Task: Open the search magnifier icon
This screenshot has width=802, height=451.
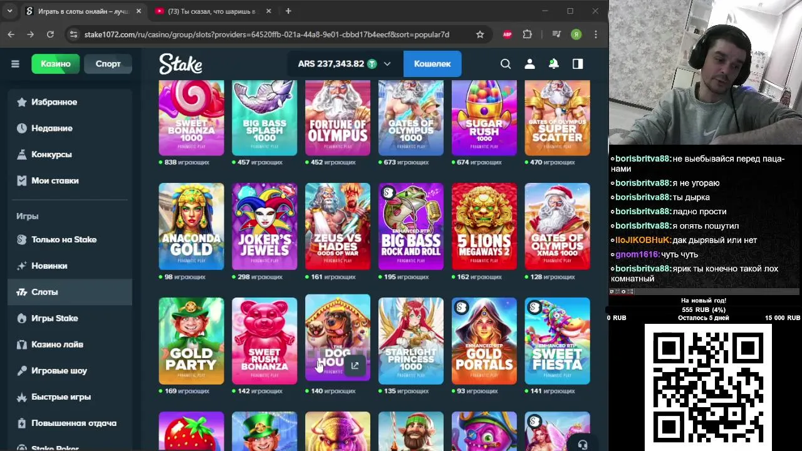Action: (506, 64)
